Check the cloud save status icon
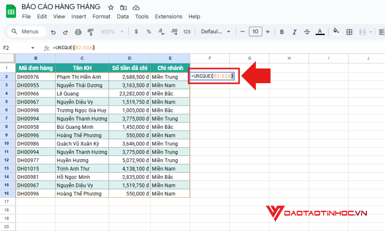The height and width of the screenshot is (231, 385). tap(136, 8)
